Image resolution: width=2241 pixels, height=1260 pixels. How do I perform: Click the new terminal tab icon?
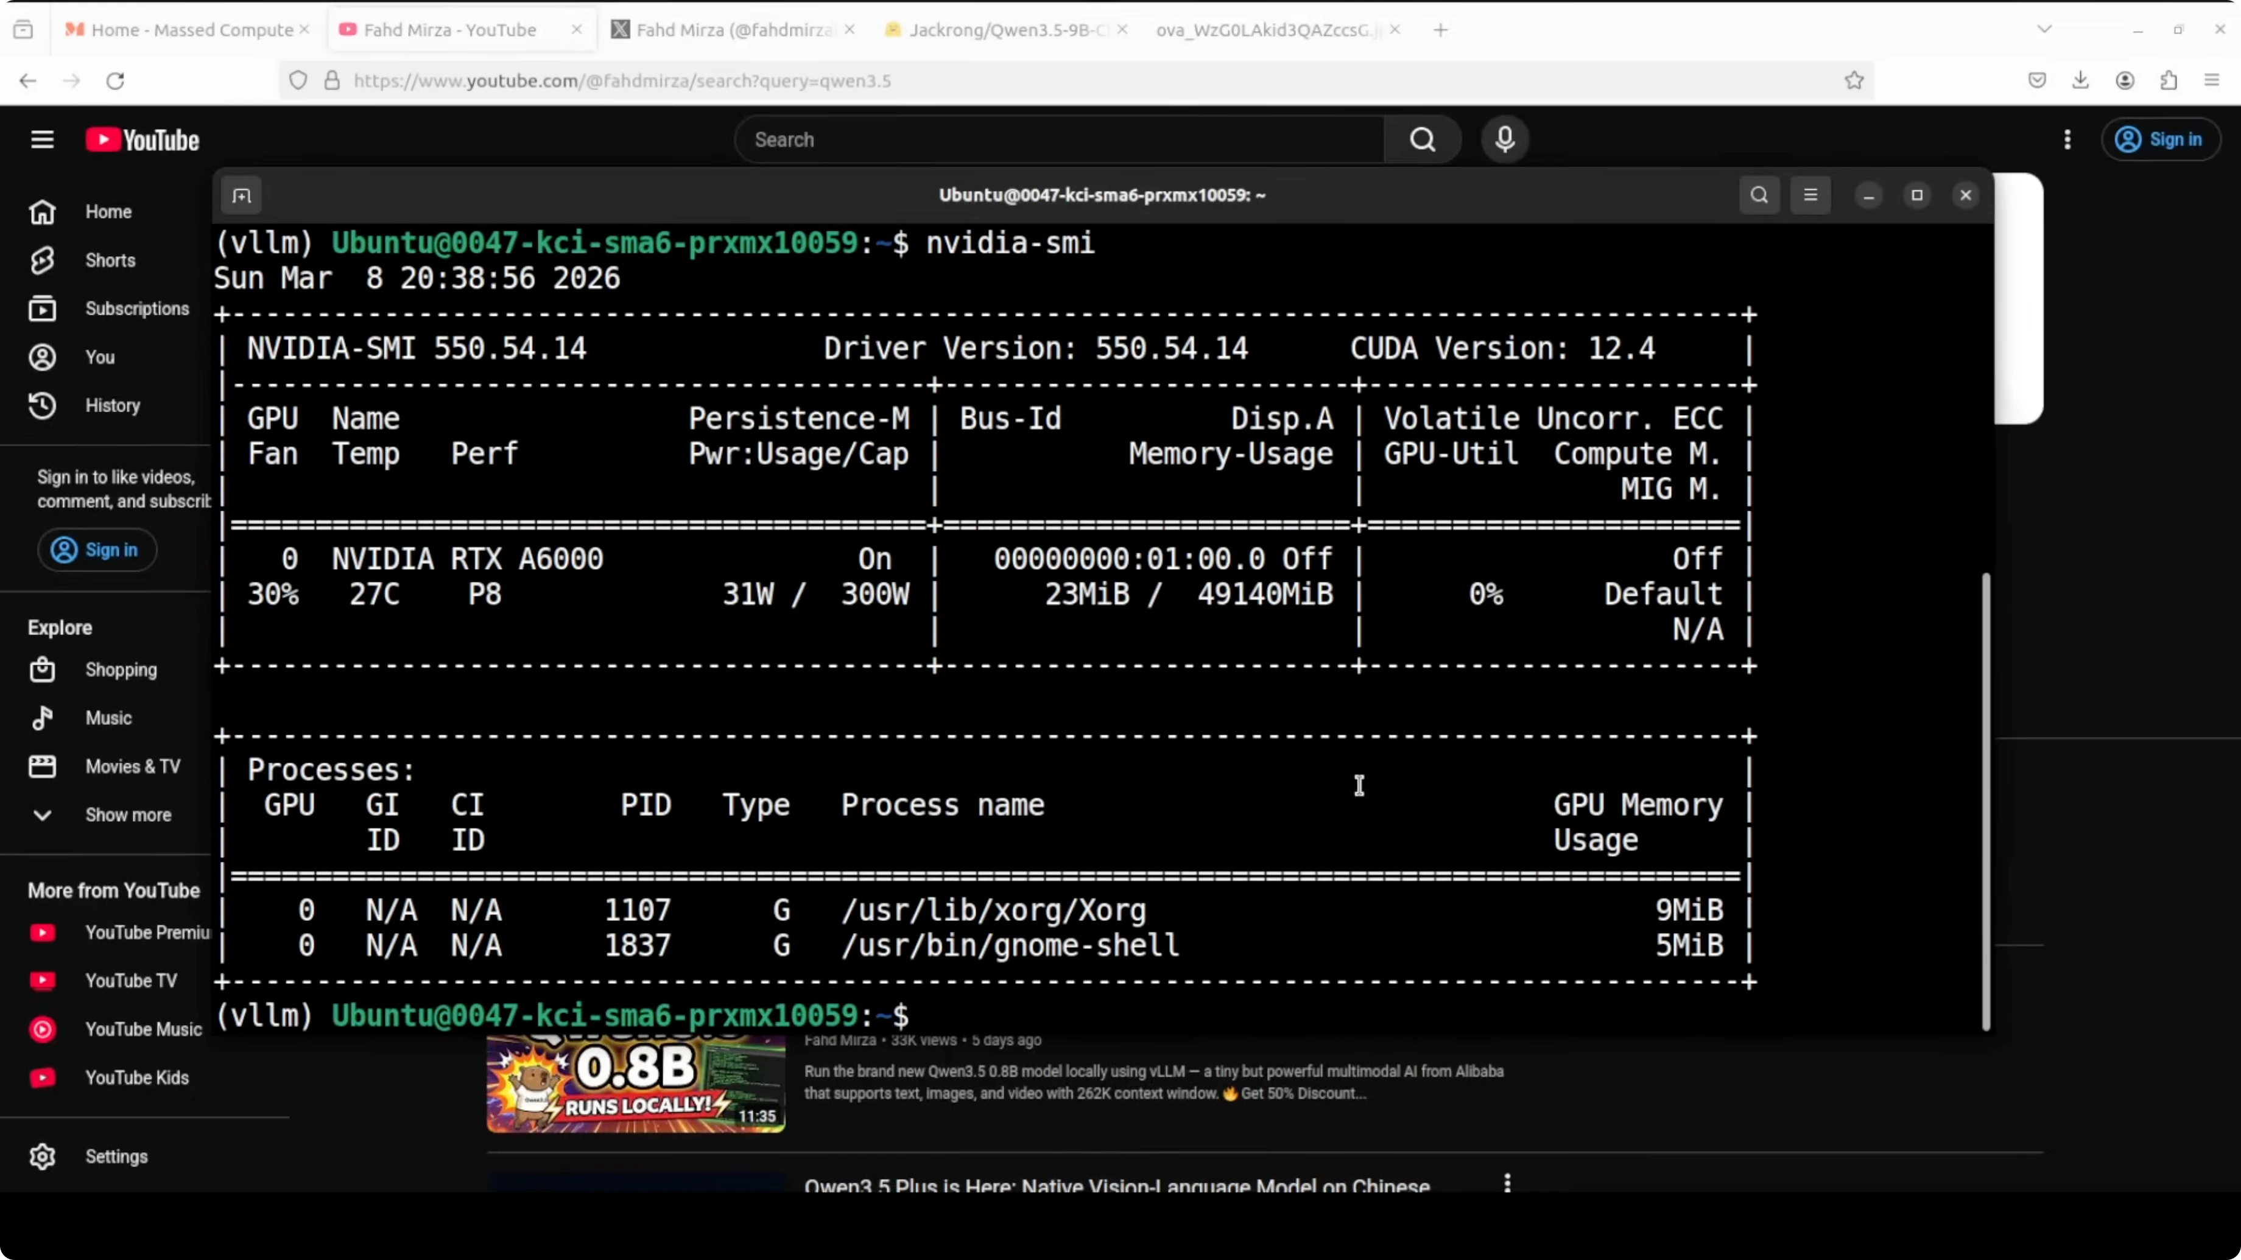coord(241,195)
